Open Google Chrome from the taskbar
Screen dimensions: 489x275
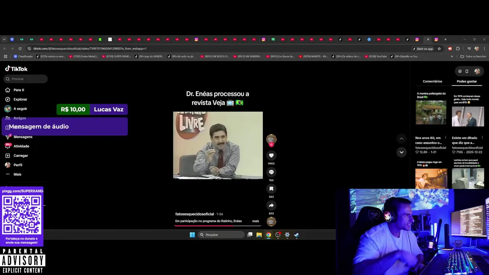269,235
